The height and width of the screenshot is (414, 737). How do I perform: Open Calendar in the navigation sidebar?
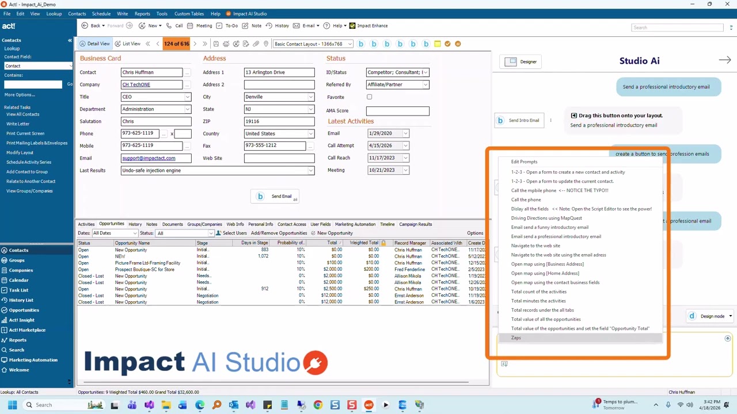(x=18, y=280)
